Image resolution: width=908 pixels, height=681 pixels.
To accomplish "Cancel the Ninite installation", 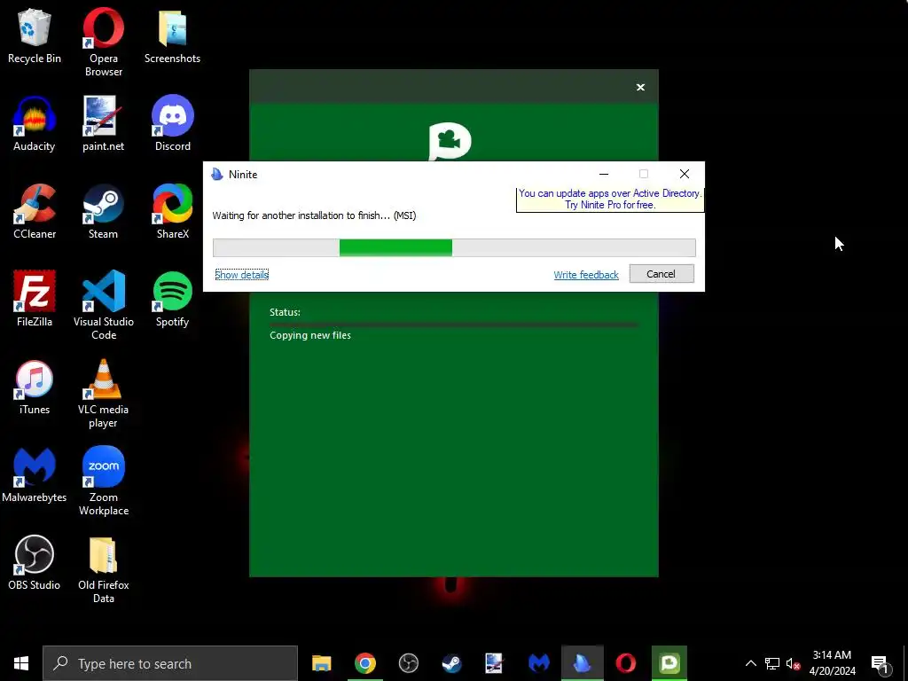I will (x=661, y=274).
